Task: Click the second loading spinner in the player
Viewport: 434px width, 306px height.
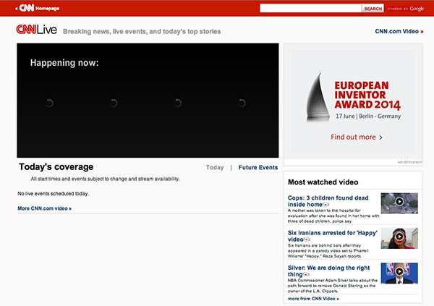Action: tap(114, 103)
